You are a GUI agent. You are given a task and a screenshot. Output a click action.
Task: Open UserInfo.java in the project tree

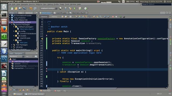click(x=25, y=38)
